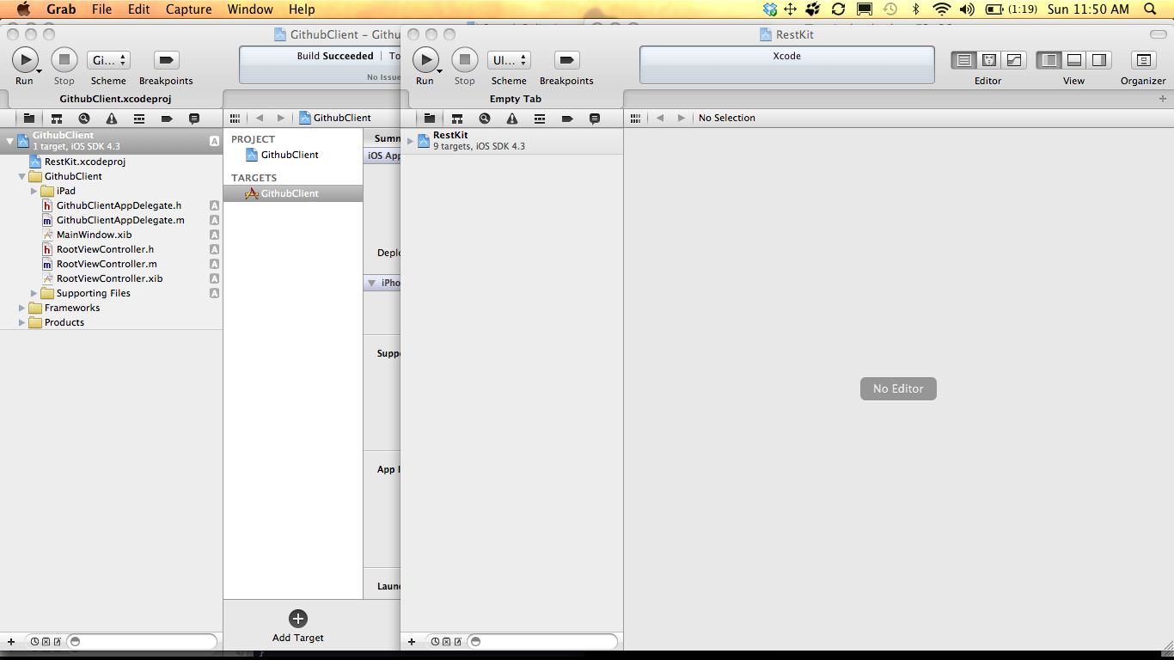Click the GithubClient navigator filter field
The height and width of the screenshot is (660, 1174).
point(142,641)
